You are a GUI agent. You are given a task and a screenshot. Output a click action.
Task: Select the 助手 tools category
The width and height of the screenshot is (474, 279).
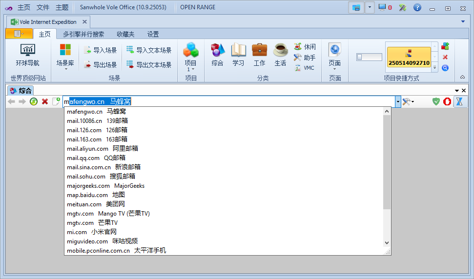[305, 58]
